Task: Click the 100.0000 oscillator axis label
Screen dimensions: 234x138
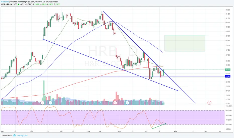Action: pos(229,106)
